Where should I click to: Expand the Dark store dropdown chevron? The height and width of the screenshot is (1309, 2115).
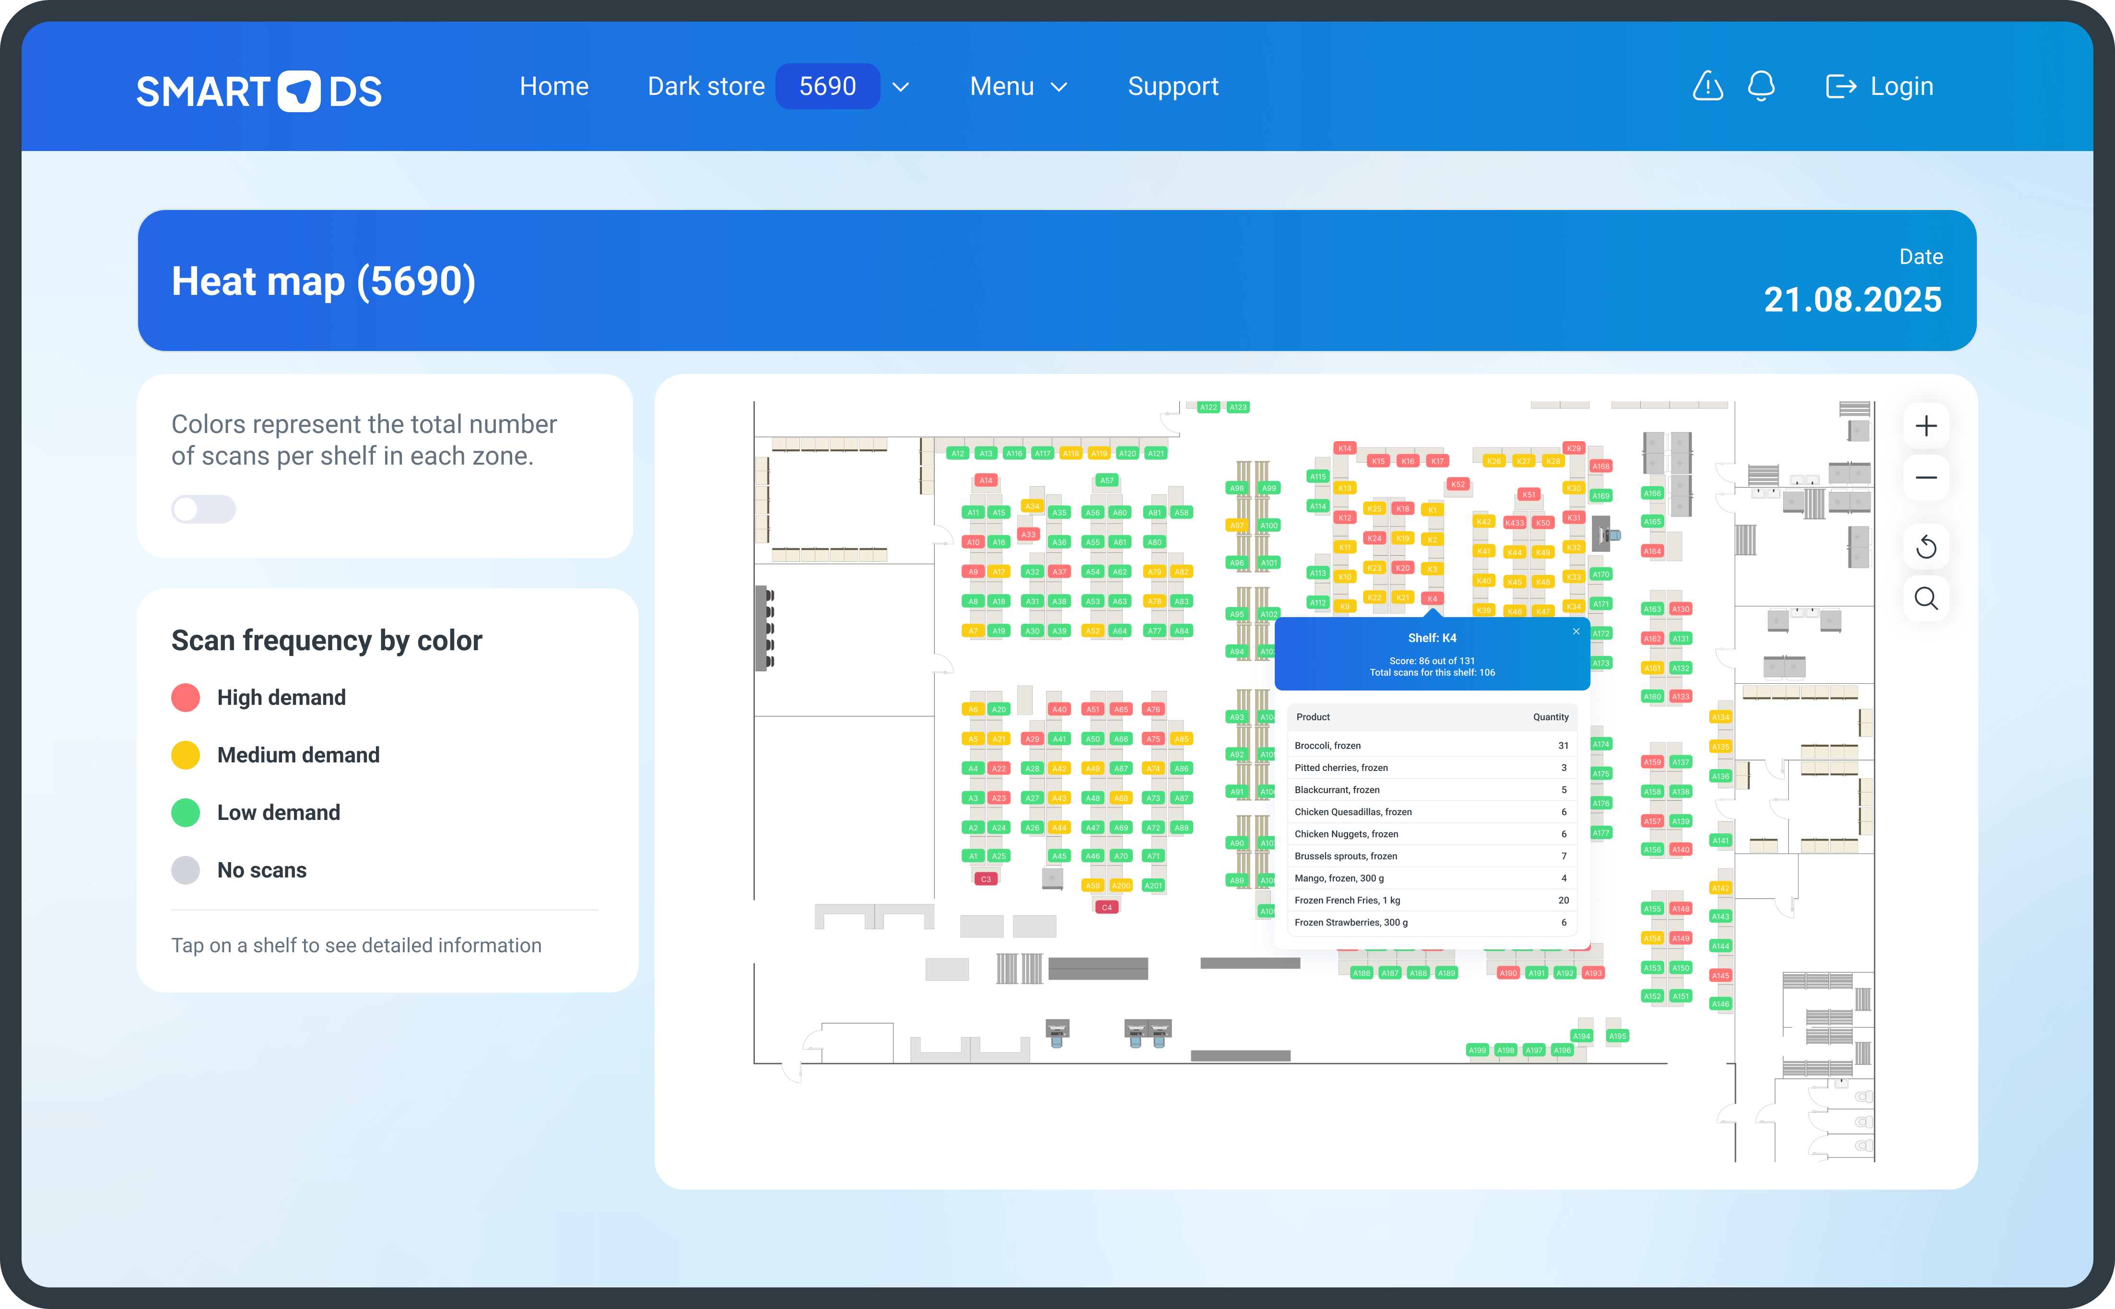pos(900,87)
